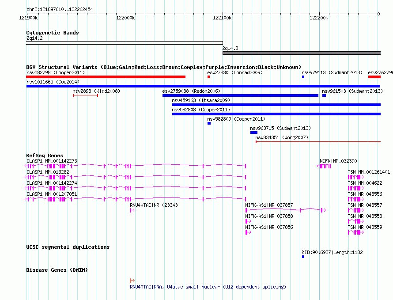
Task: Click the TSN|NR_048558 gene glyph
Action: point(356,221)
